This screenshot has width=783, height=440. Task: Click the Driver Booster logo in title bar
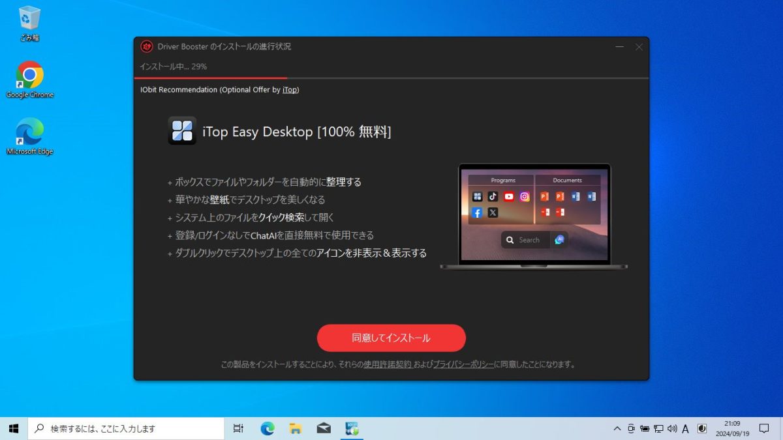pos(147,46)
